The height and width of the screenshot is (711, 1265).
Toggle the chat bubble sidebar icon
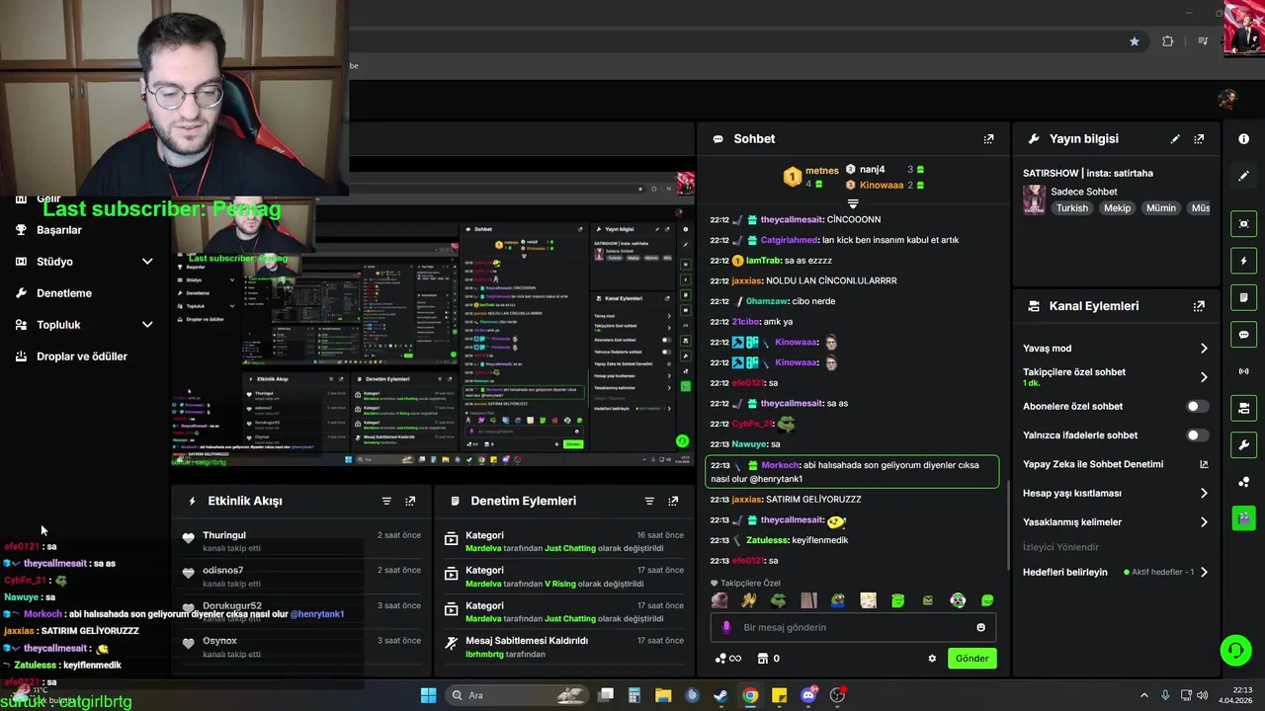(1243, 335)
